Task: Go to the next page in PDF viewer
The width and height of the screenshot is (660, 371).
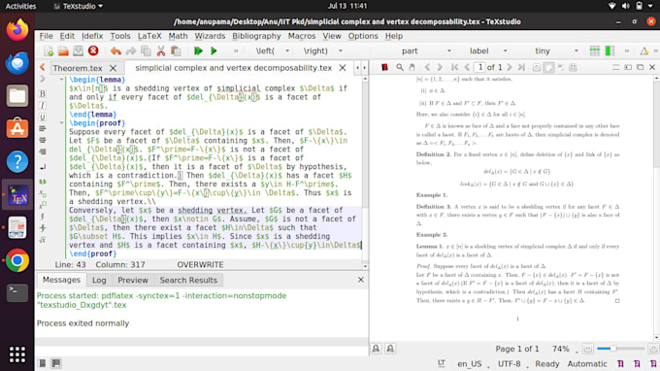Action: coord(510,67)
